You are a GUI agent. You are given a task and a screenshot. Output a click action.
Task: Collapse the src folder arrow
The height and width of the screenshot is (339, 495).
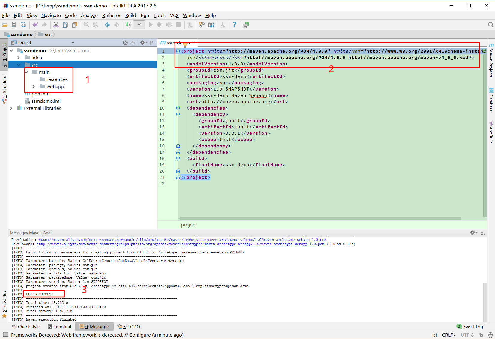point(19,65)
